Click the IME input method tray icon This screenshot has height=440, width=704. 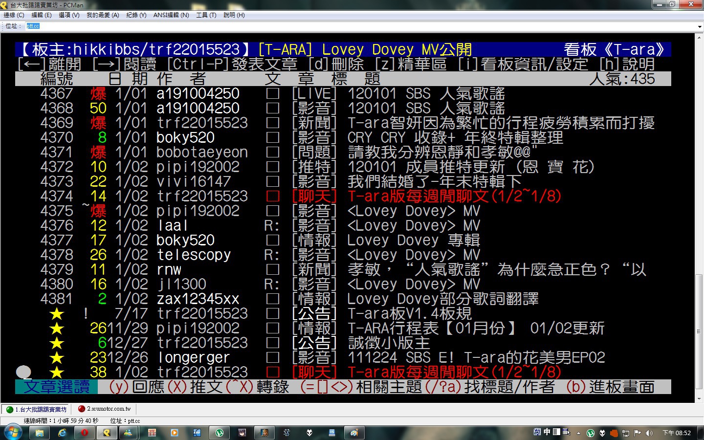537,432
